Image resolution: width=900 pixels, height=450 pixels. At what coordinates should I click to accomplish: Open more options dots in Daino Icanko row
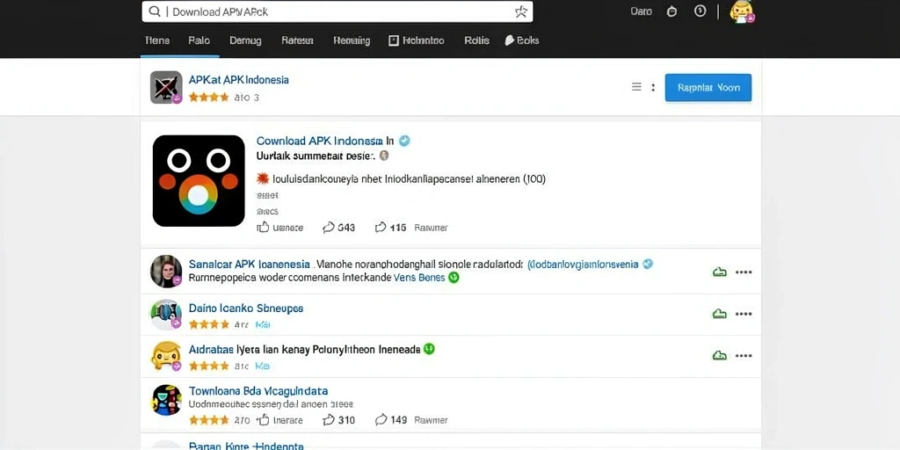(744, 314)
